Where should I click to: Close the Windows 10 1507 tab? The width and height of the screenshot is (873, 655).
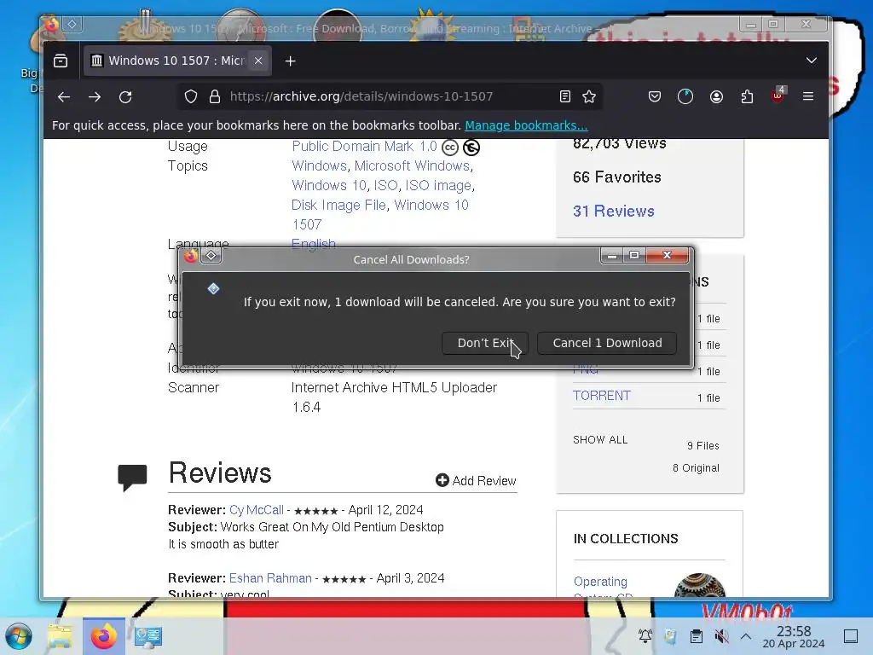[x=258, y=61]
